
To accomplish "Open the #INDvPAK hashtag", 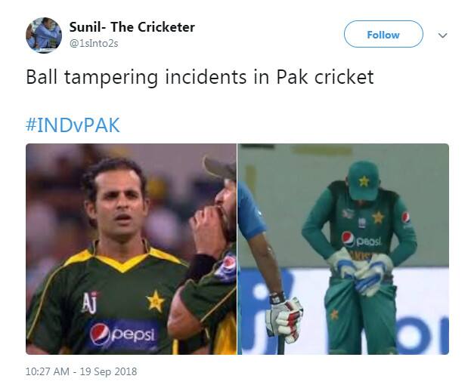I will 73,125.
